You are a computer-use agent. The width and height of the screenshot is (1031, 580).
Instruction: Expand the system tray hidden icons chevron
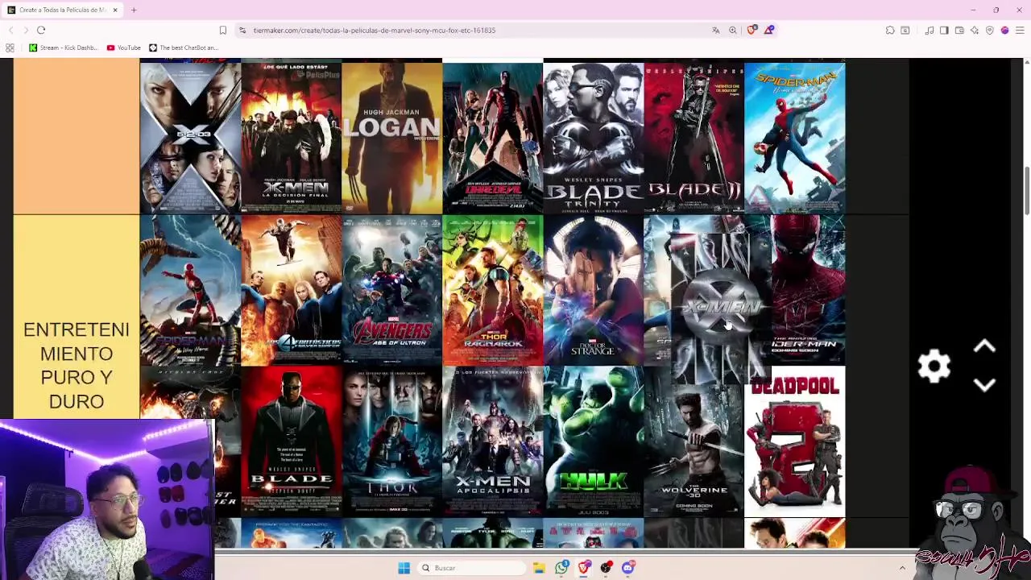902,568
